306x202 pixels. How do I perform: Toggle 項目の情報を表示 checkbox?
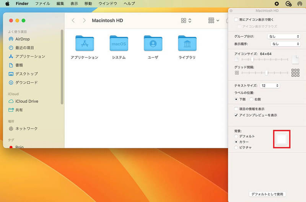click(x=236, y=109)
